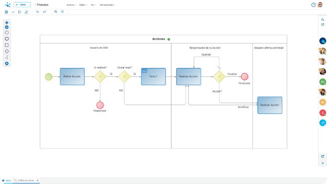Open the Ver menu
The width and height of the screenshot is (327, 184).
click(x=93, y=5)
